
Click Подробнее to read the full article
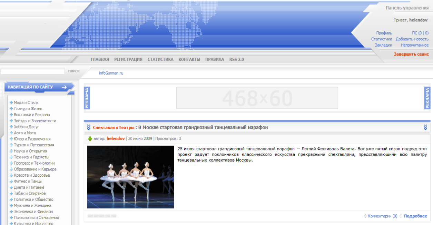(x=415, y=216)
